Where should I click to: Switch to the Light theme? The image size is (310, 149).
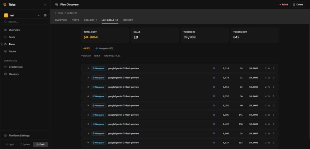(10, 144)
